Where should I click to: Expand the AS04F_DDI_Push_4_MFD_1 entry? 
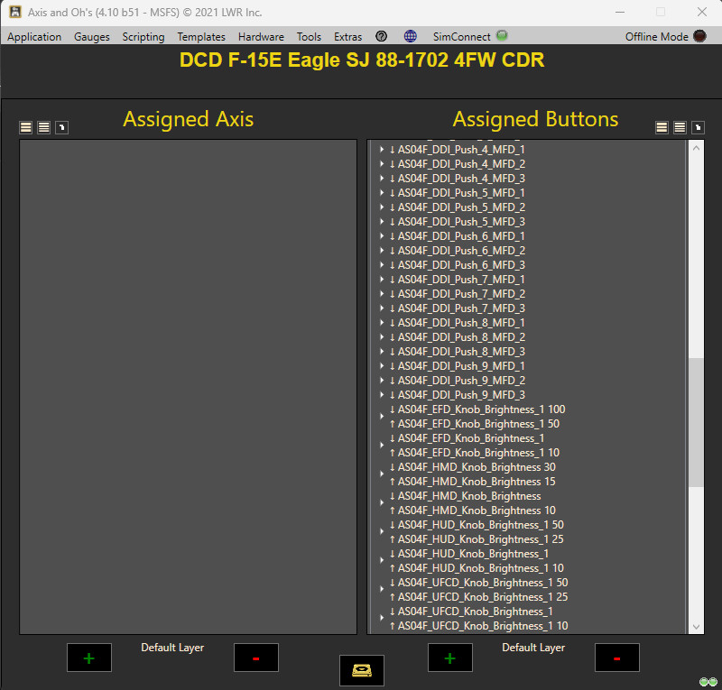382,149
